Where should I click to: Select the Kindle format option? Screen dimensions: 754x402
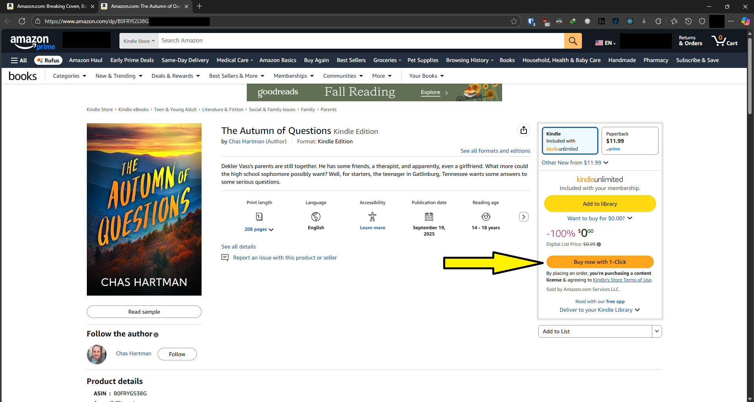pos(570,141)
